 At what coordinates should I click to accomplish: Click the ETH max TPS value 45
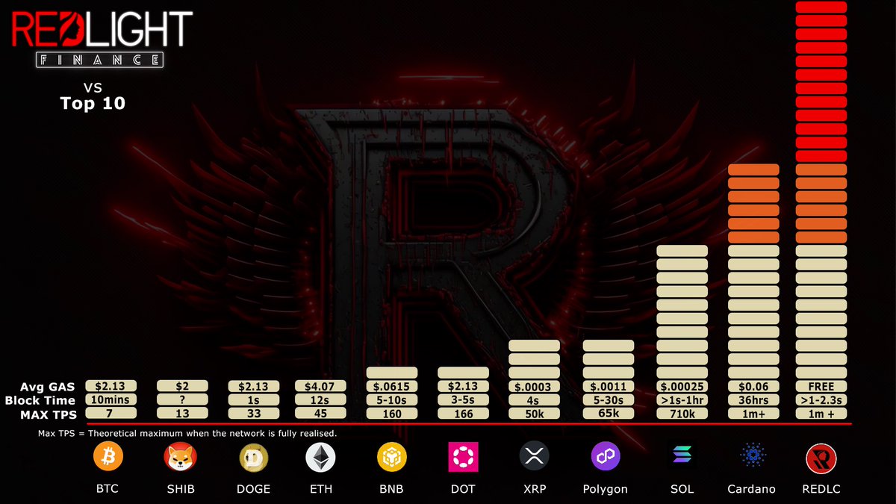pos(321,413)
